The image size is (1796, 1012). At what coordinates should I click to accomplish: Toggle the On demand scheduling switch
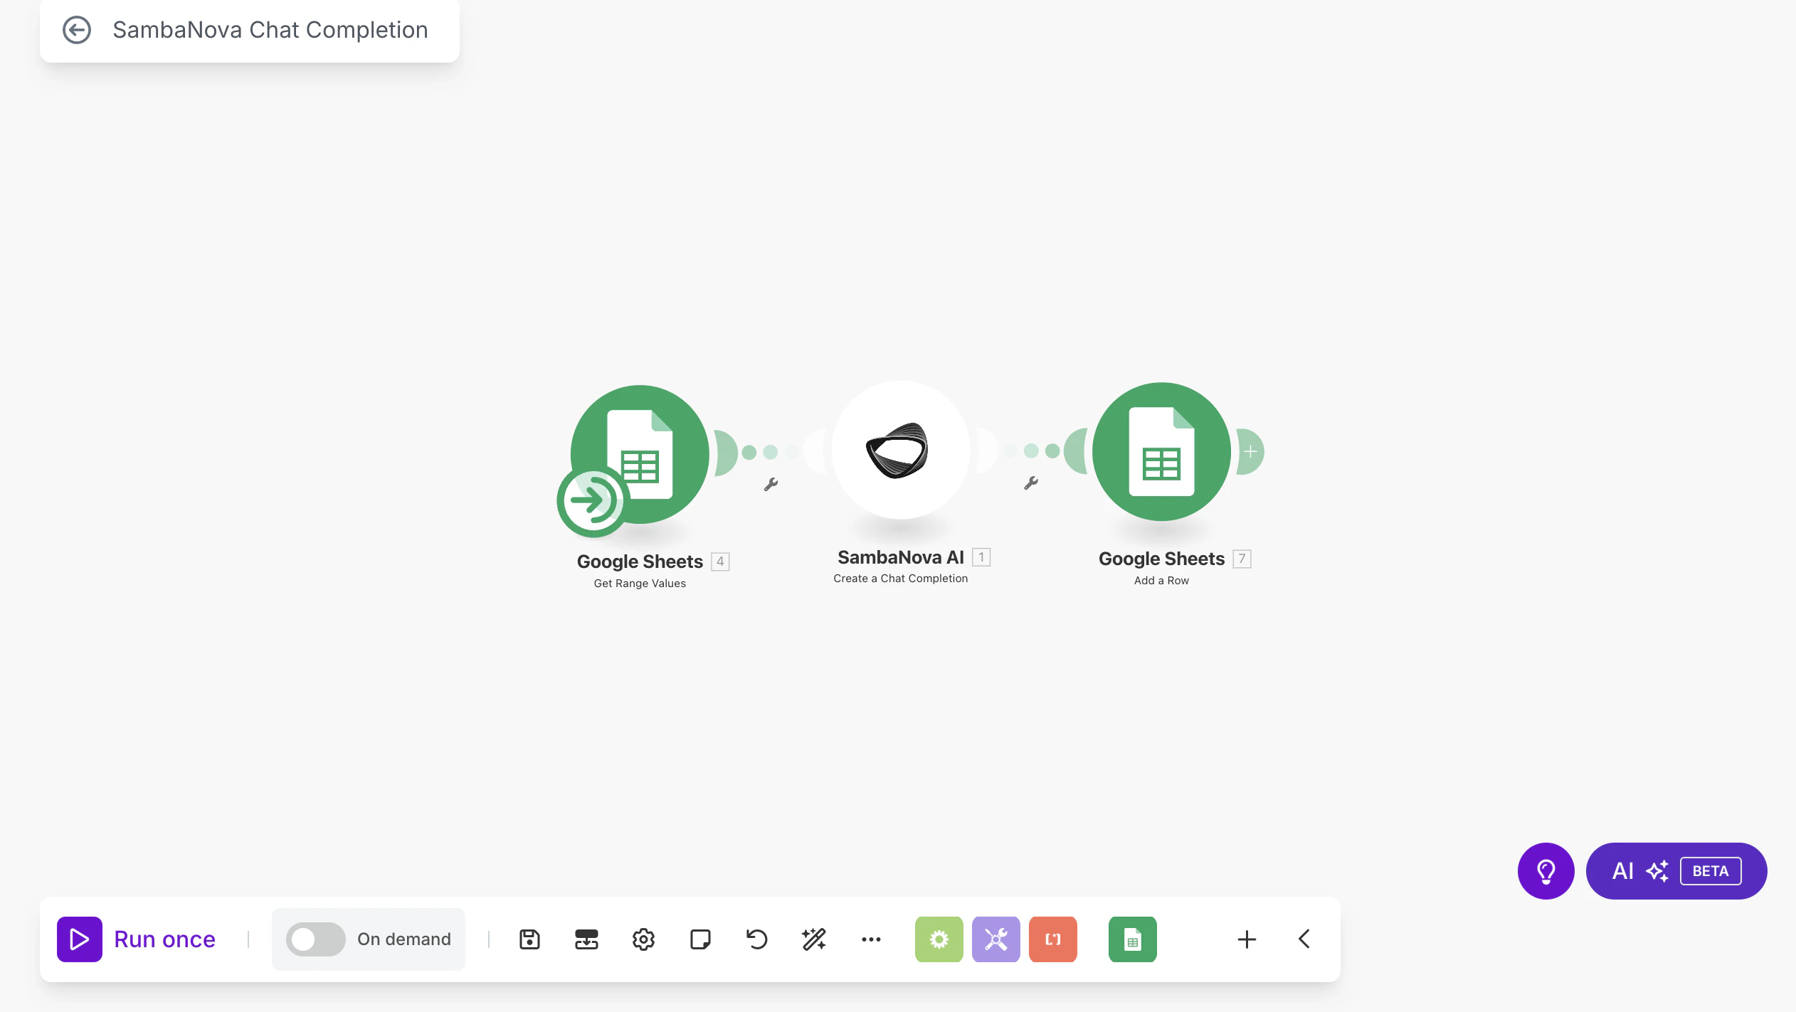(315, 939)
